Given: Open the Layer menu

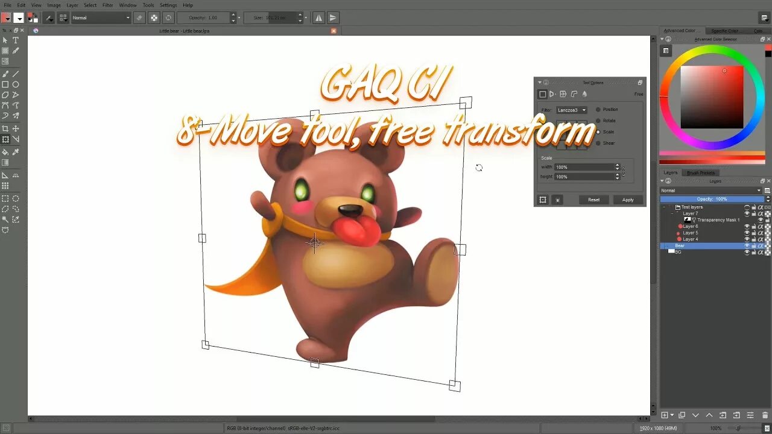Looking at the screenshot, I should [x=72, y=5].
